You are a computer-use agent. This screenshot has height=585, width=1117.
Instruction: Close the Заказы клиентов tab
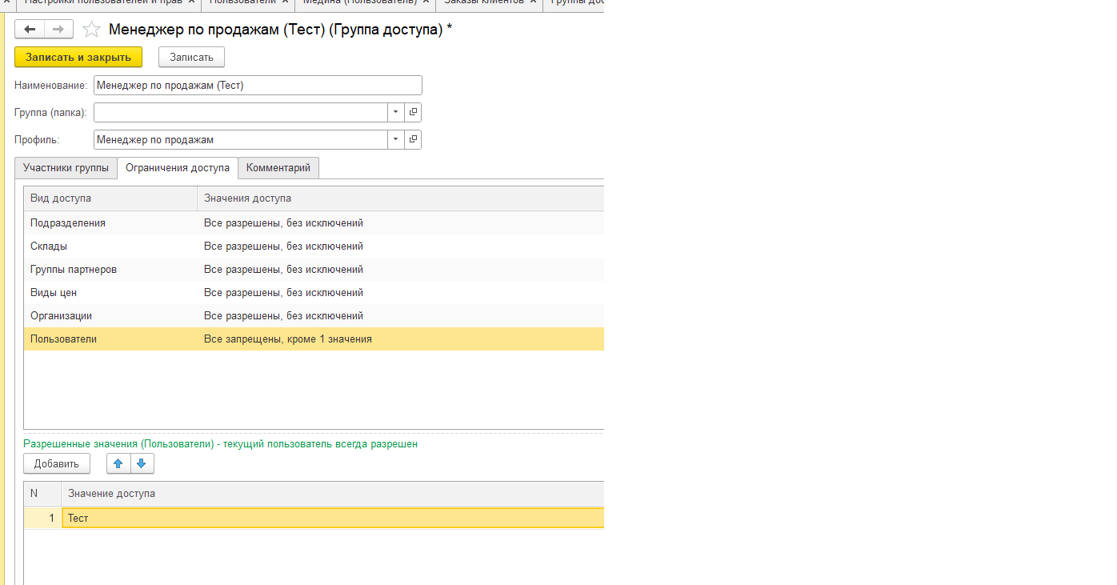click(533, 2)
